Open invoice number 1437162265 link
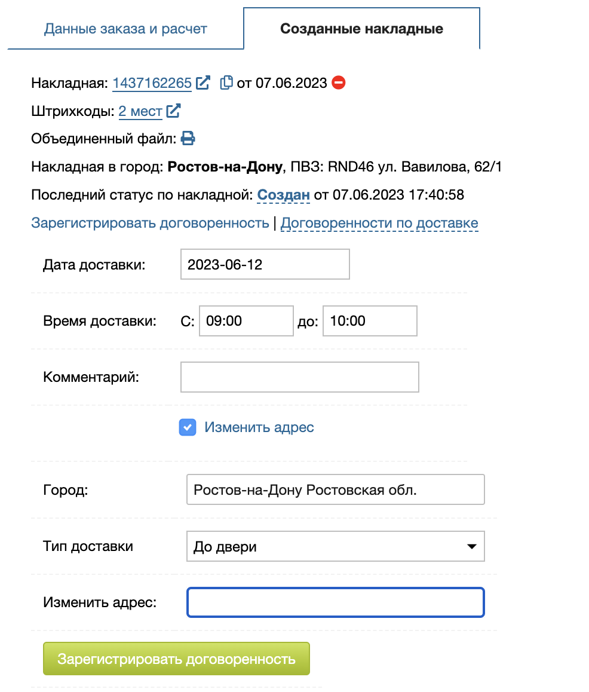This screenshot has width=589, height=692. coord(152,82)
